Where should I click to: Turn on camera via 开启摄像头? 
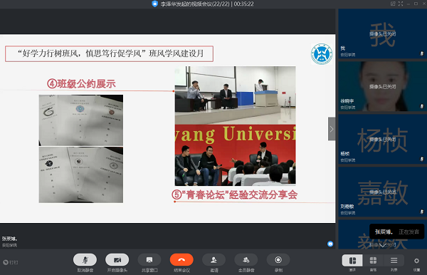click(x=117, y=260)
